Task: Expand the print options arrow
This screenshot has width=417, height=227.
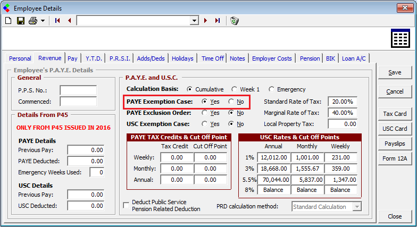Action: [x=43, y=21]
